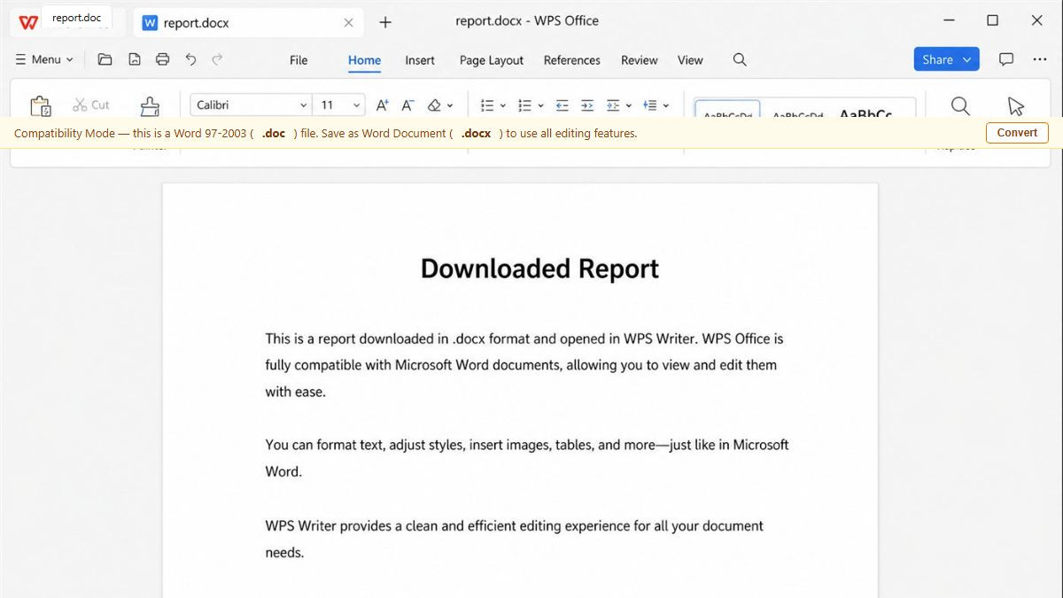
Task: Select the Format Painter brush
Action: coord(150,105)
